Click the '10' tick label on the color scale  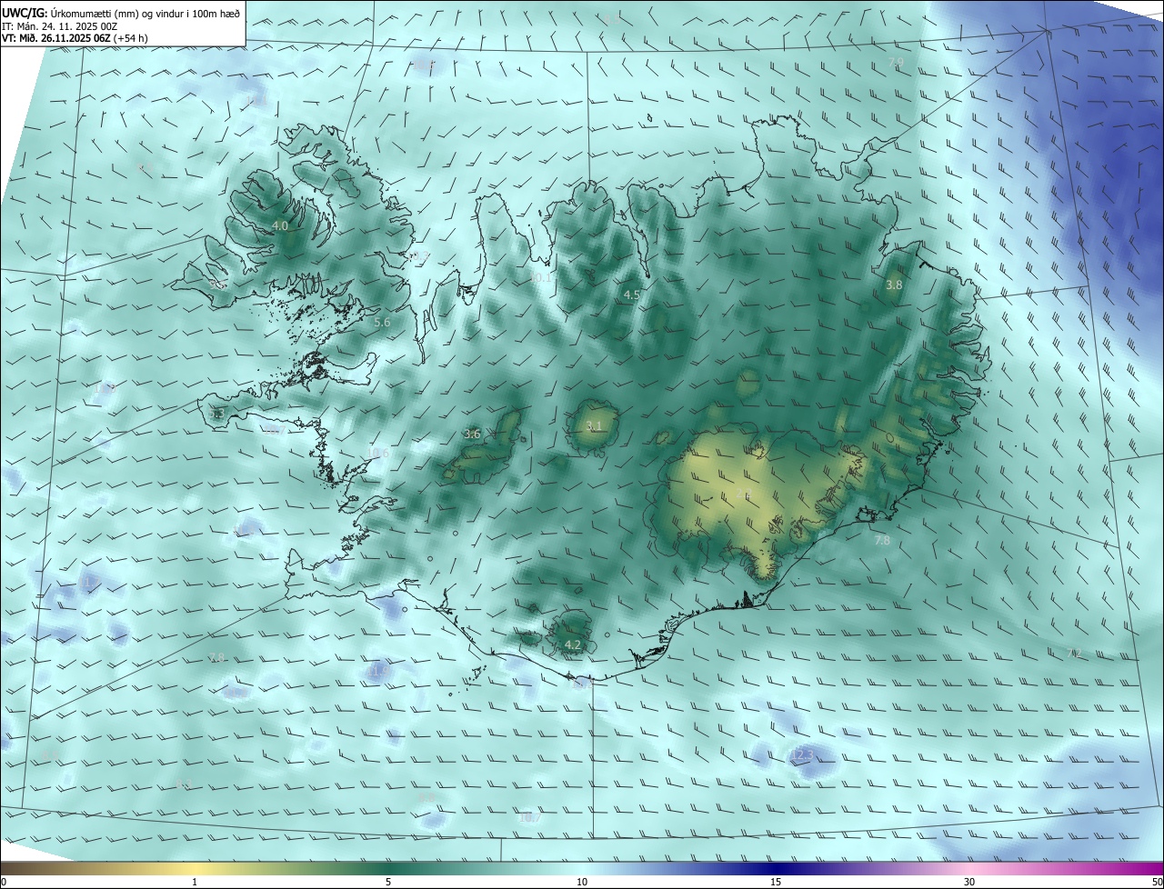pyautogui.click(x=582, y=882)
